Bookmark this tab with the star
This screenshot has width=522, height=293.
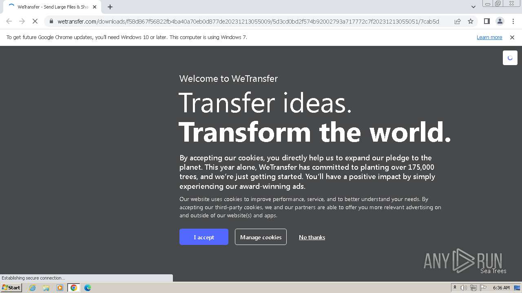click(x=471, y=21)
